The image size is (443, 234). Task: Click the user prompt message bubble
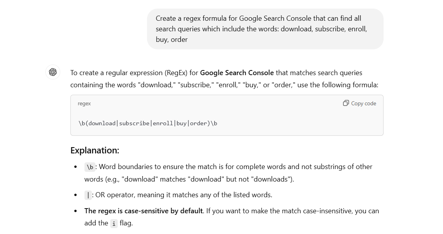point(265,29)
